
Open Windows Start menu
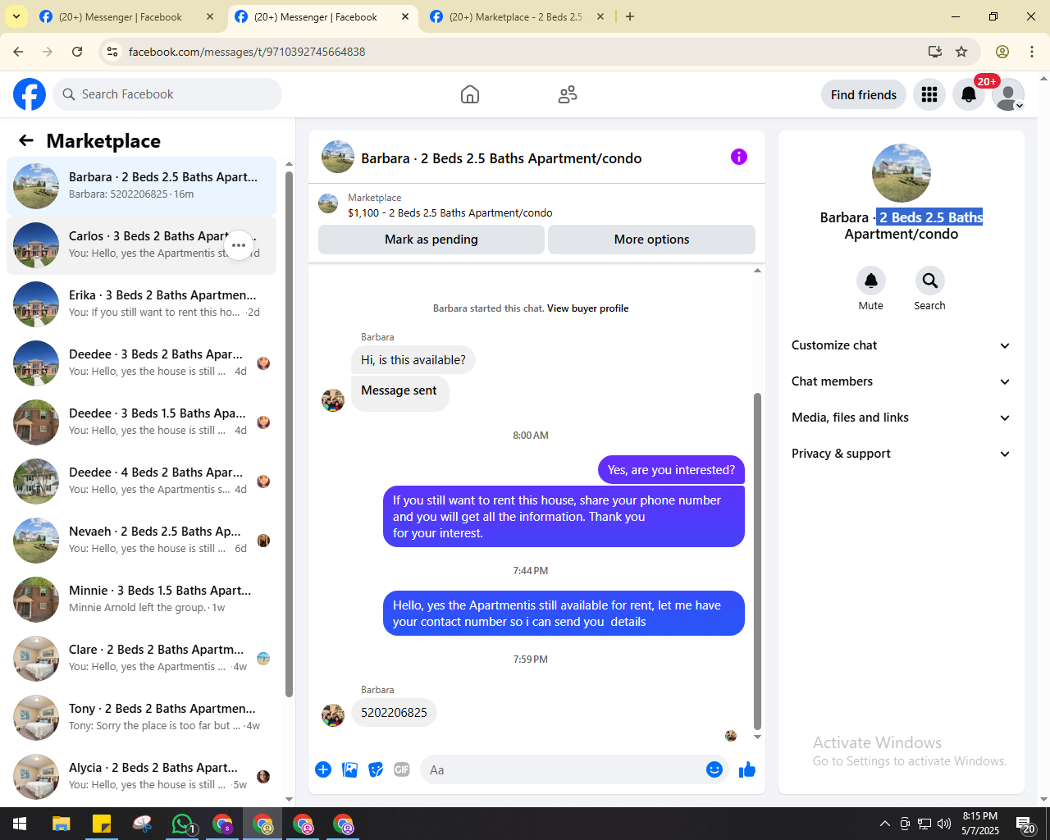point(20,824)
